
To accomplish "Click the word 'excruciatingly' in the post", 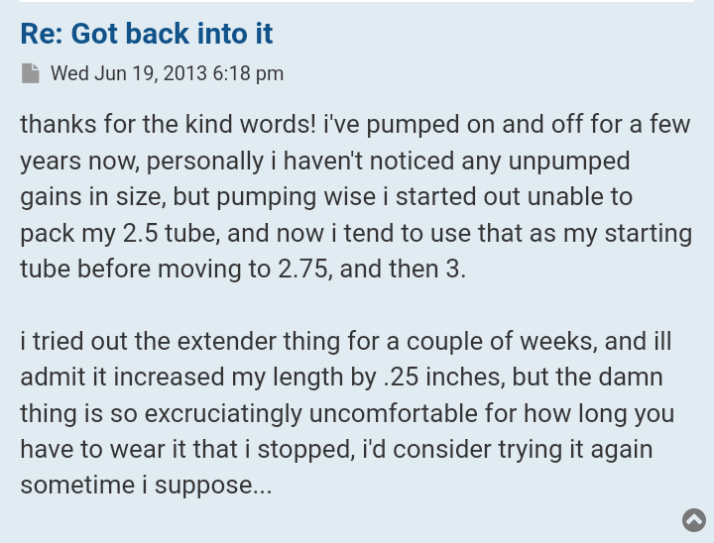I will [x=223, y=414].
